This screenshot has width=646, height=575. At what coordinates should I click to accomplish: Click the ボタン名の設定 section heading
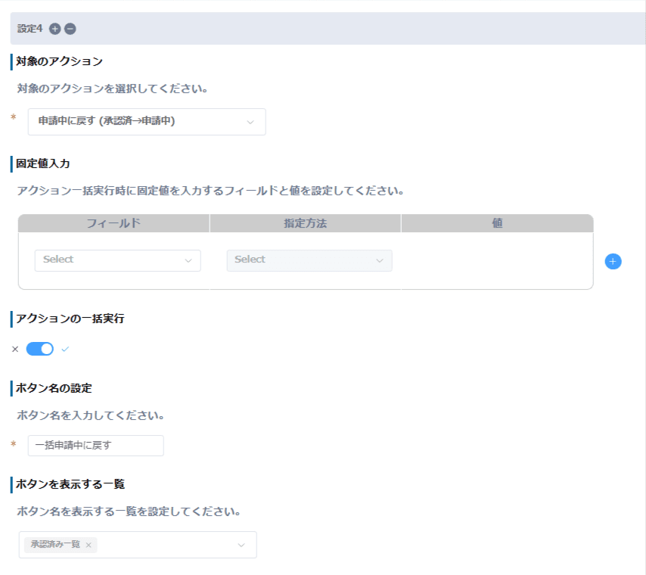[x=54, y=388]
